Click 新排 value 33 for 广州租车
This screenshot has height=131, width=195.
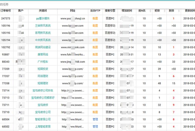(174, 62)
